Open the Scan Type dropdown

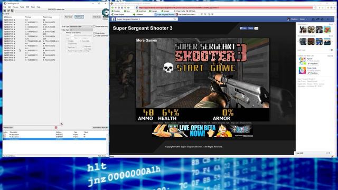click(81, 26)
